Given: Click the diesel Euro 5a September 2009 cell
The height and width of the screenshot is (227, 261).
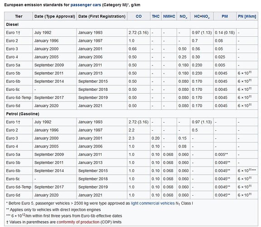Looking at the screenshot, I should tap(54, 65).
